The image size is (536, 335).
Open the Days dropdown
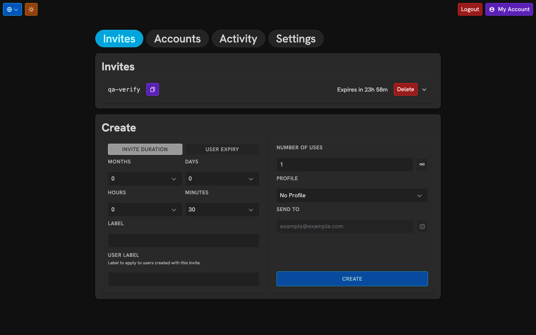(x=222, y=179)
